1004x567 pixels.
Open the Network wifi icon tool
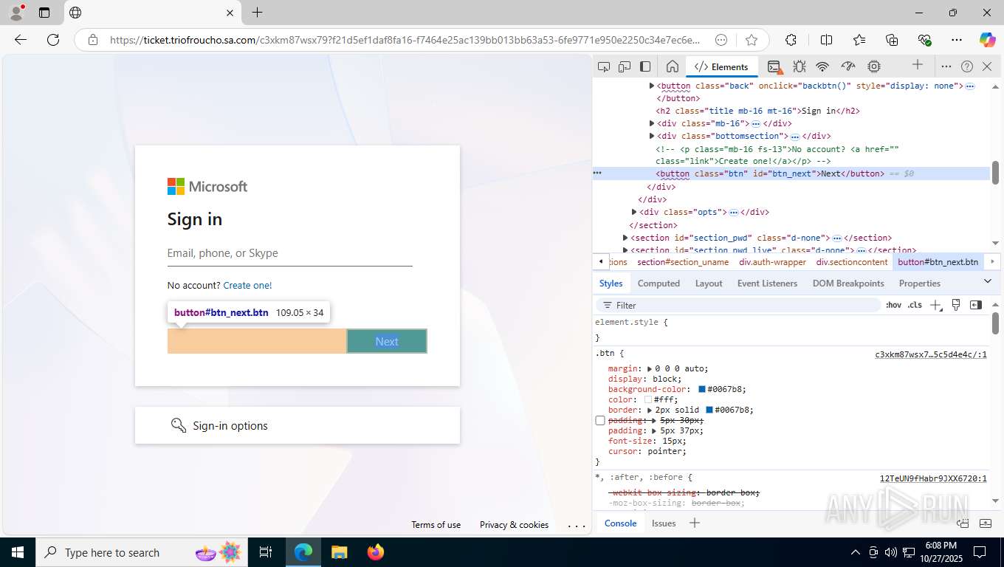[x=822, y=66]
